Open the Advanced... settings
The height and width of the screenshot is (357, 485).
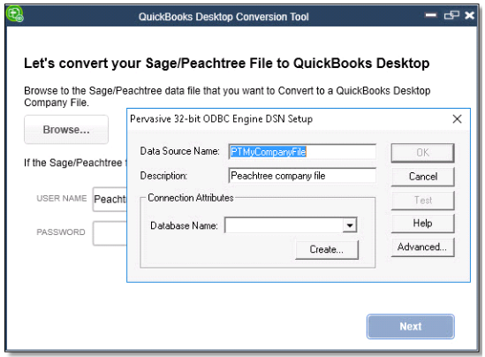[x=422, y=247]
